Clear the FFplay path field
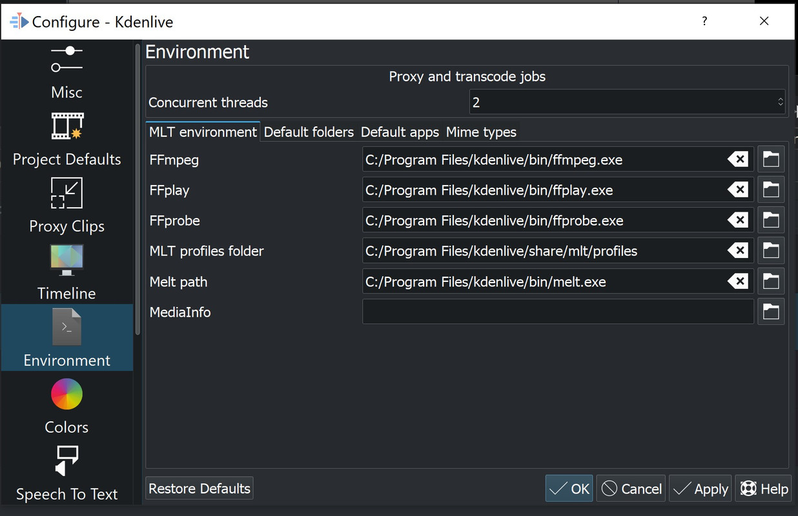The height and width of the screenshot is (516, 798). [738, 190]
